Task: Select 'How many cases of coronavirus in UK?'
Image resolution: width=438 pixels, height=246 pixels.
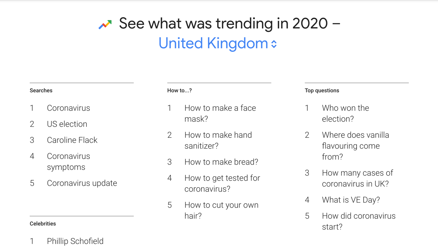Action: (x=358, y=178)
